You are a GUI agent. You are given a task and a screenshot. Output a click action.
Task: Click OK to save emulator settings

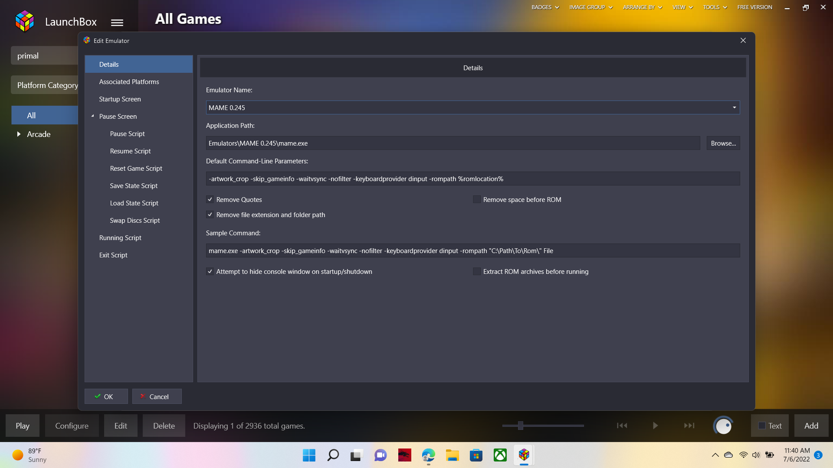click(x=106, y=396)
